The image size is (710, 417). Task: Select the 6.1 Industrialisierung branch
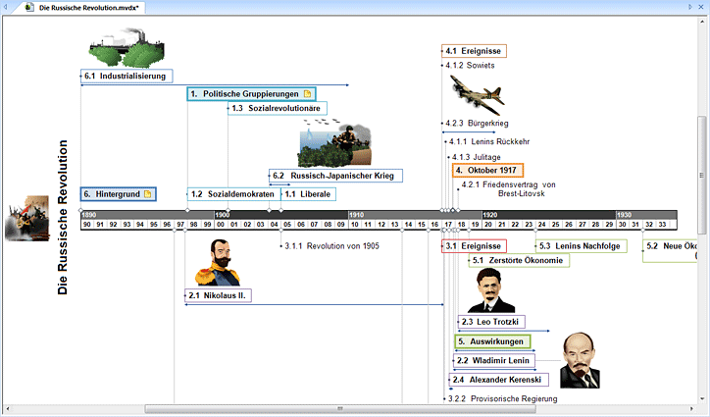coord(127,76)
